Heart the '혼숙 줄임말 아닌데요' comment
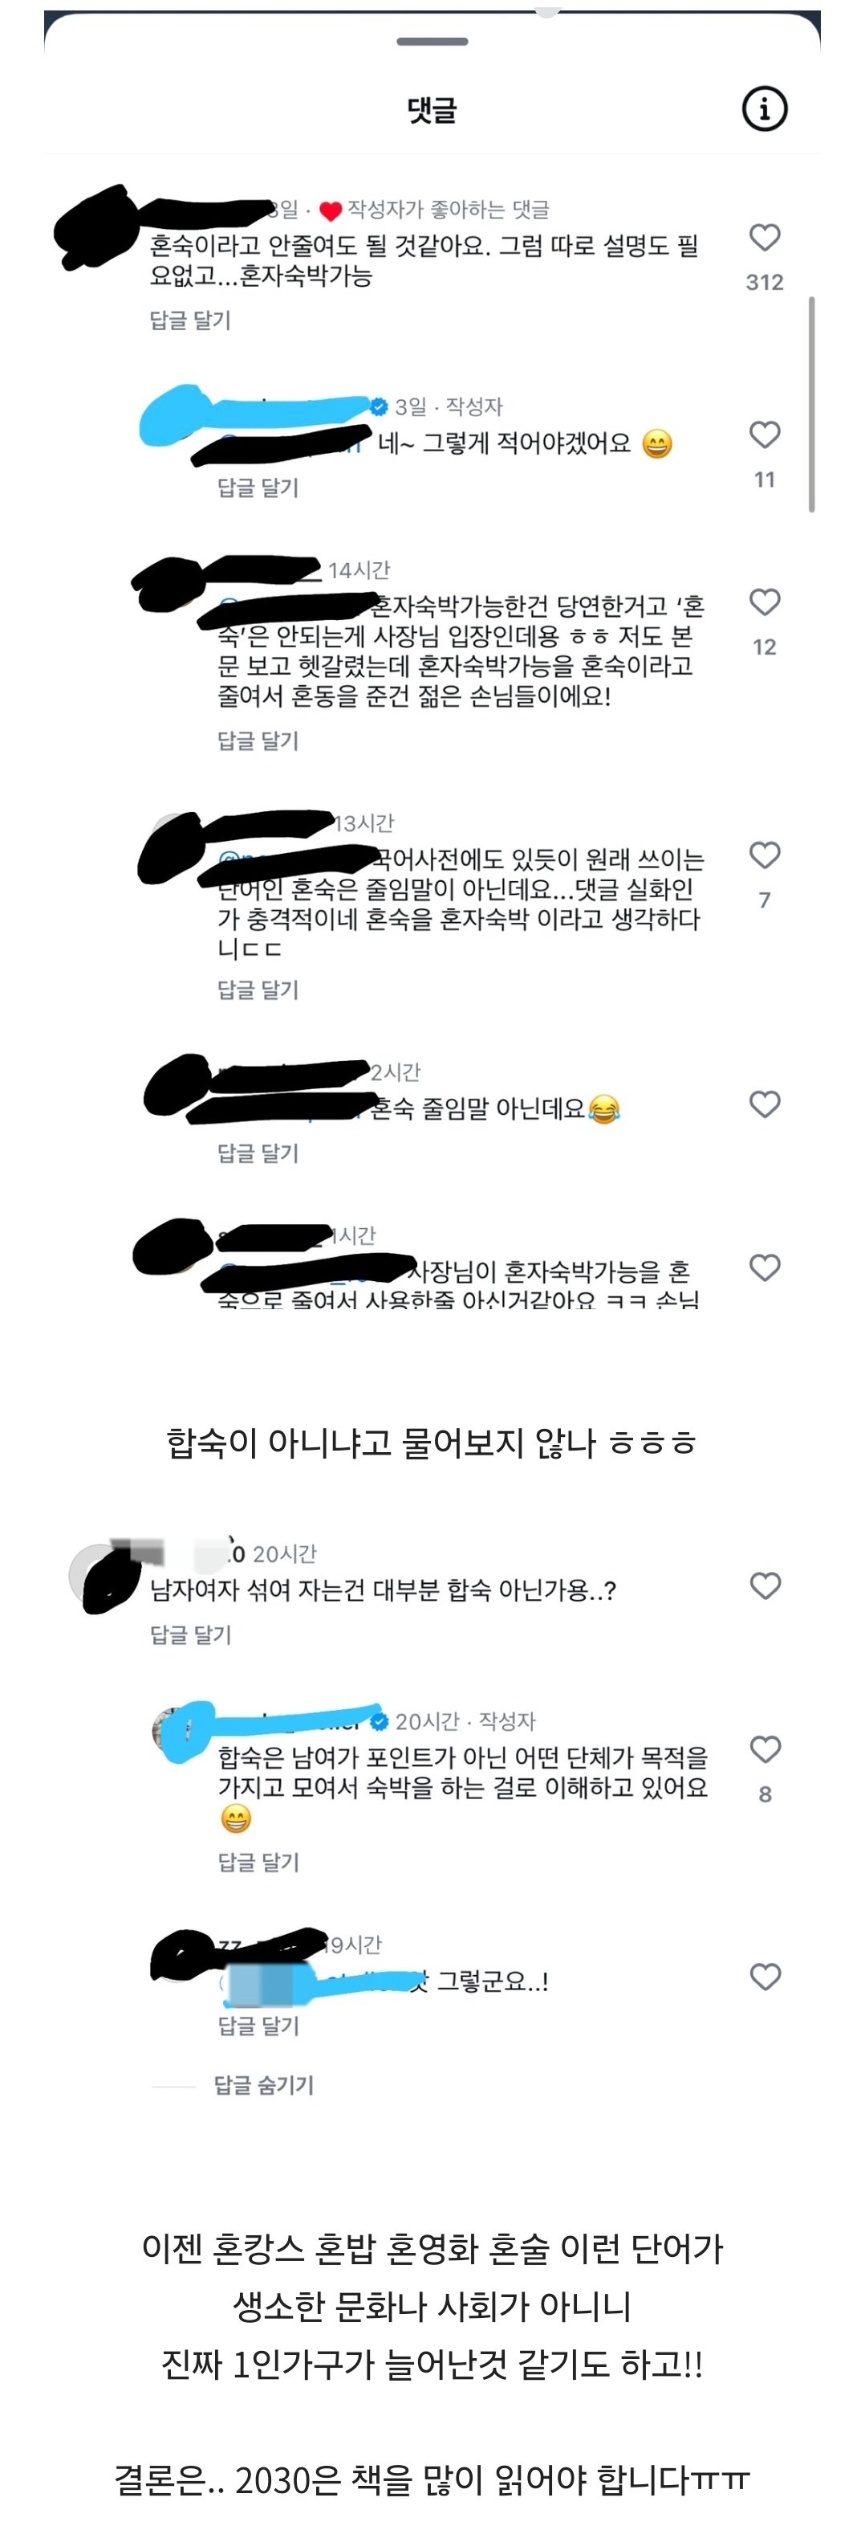 764,1104
